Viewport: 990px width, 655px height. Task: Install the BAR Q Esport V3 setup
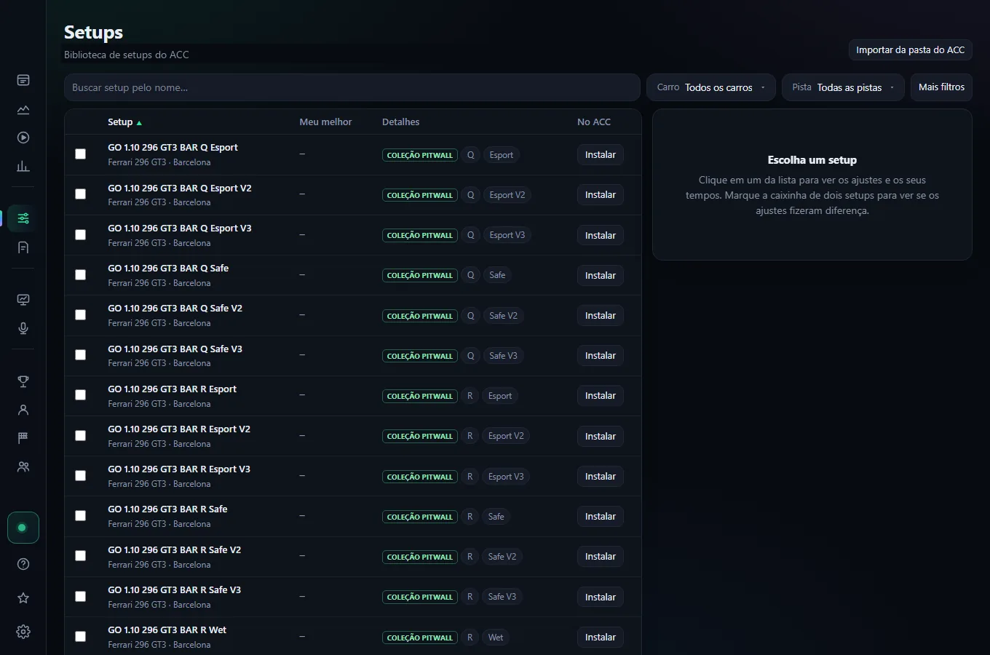[601, 235]
